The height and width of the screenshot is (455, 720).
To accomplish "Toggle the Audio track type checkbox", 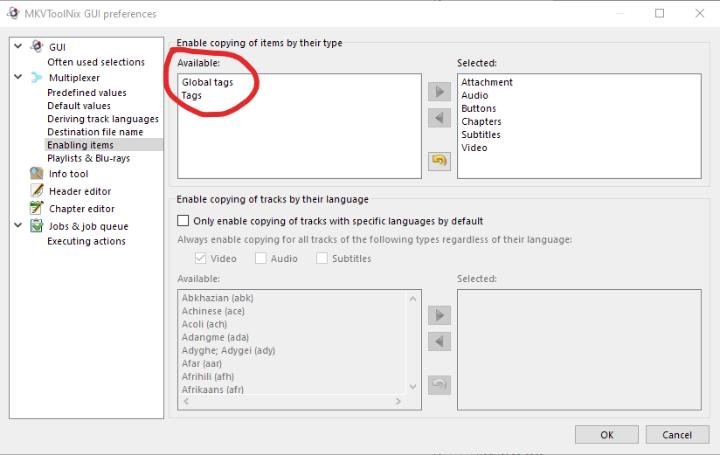I will [x=260, y=258].
